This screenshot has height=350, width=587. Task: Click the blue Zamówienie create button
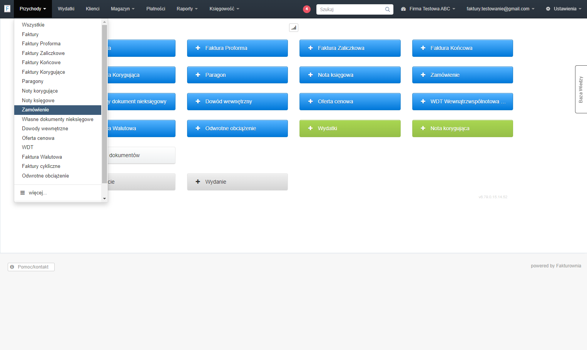point(463,75)
